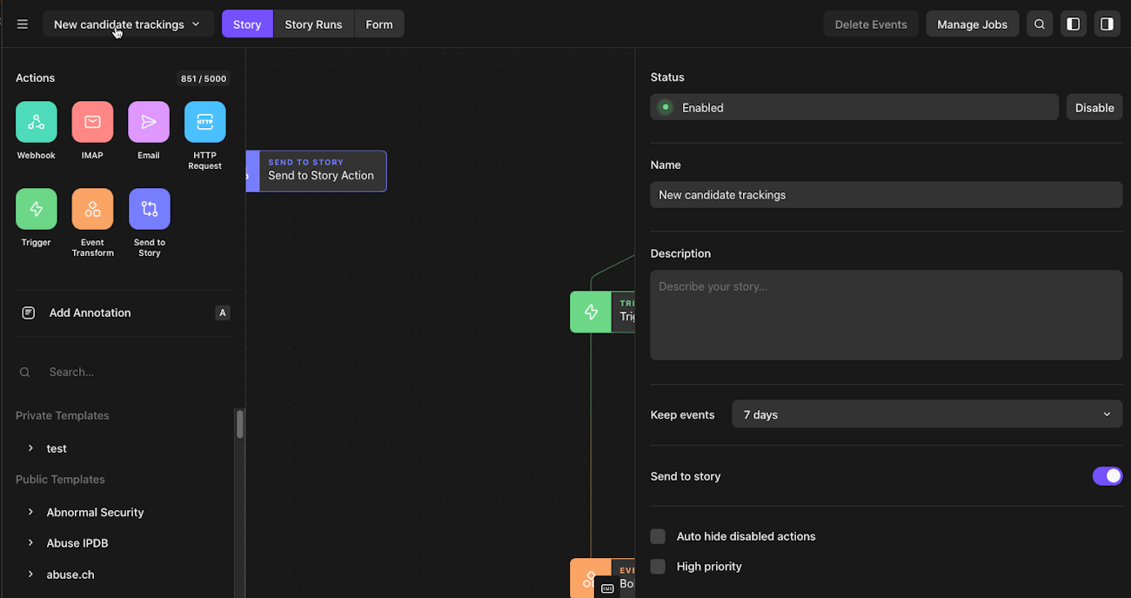Select the IMAP action icon
The image size is (1131, 598).
(92, 122)
